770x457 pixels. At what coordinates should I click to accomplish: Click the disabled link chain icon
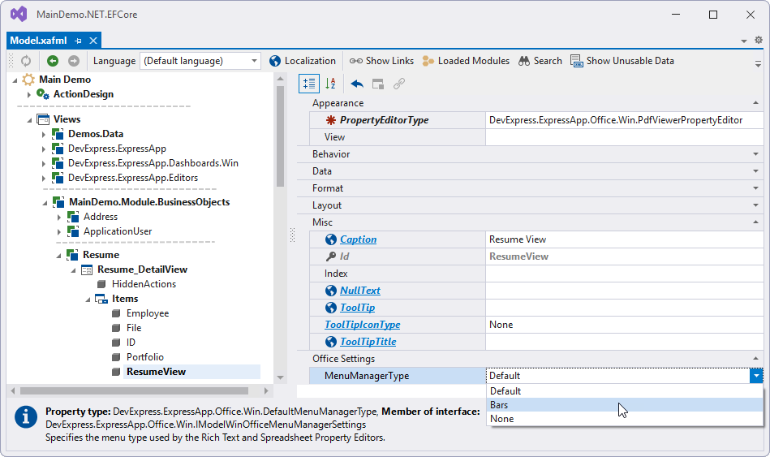coord(398,84)
